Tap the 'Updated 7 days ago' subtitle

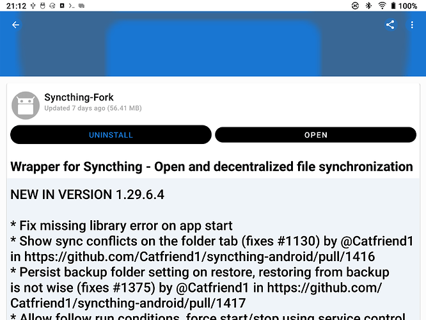tap(93, 109)
